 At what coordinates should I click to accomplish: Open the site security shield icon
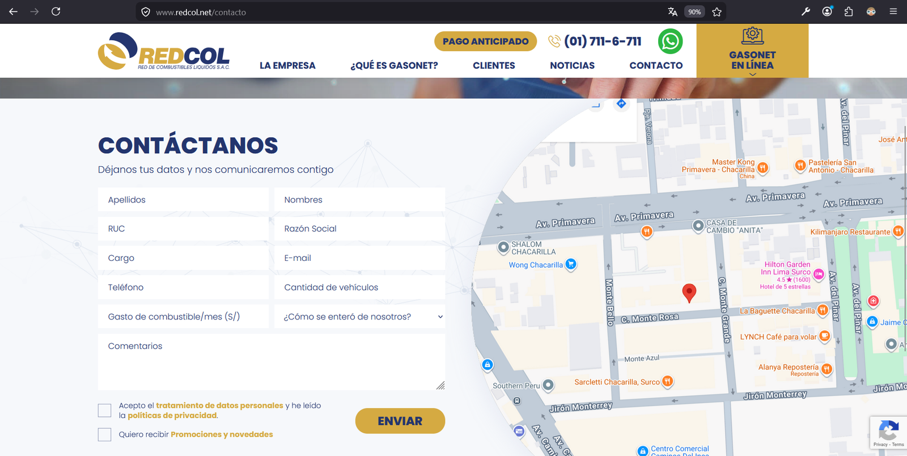click(146, 12)
